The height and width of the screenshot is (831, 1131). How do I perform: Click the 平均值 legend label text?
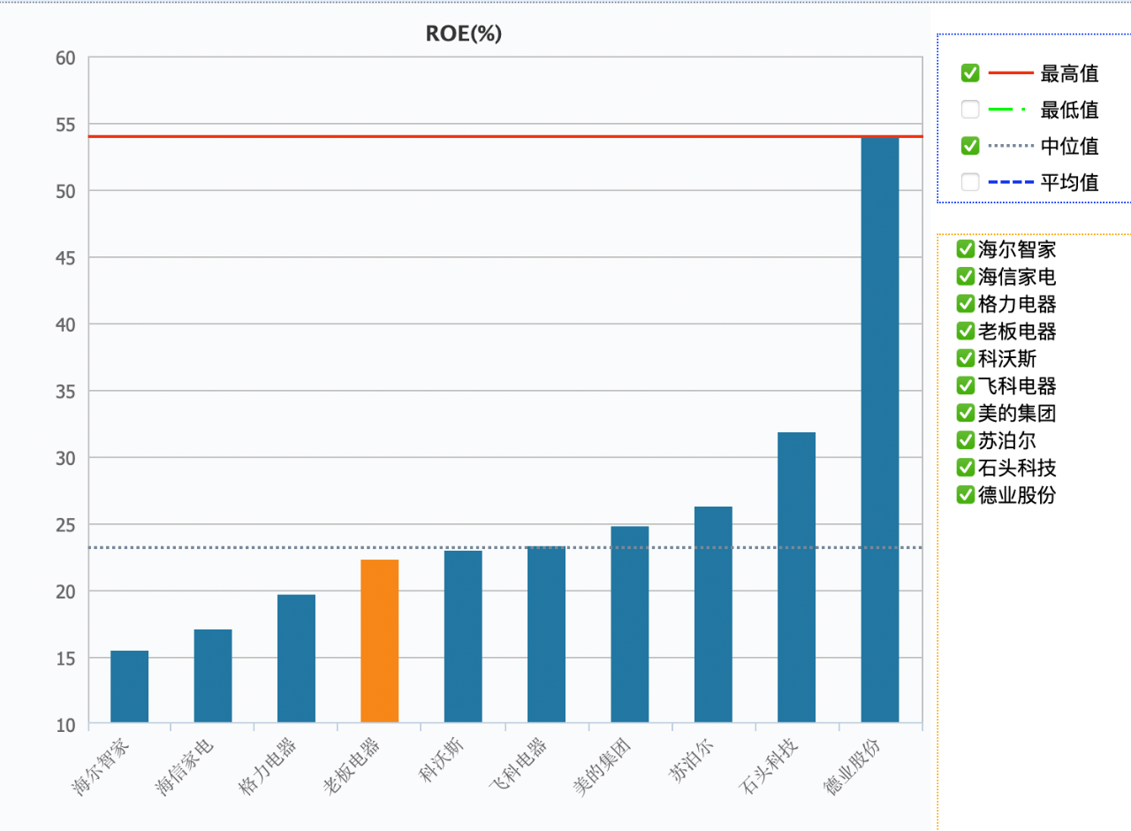[x=1070, y=182]
